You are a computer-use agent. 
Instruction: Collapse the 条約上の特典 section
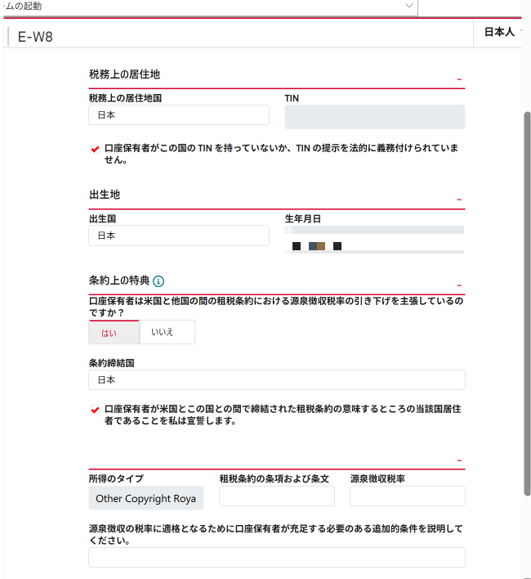coord(459,285)
